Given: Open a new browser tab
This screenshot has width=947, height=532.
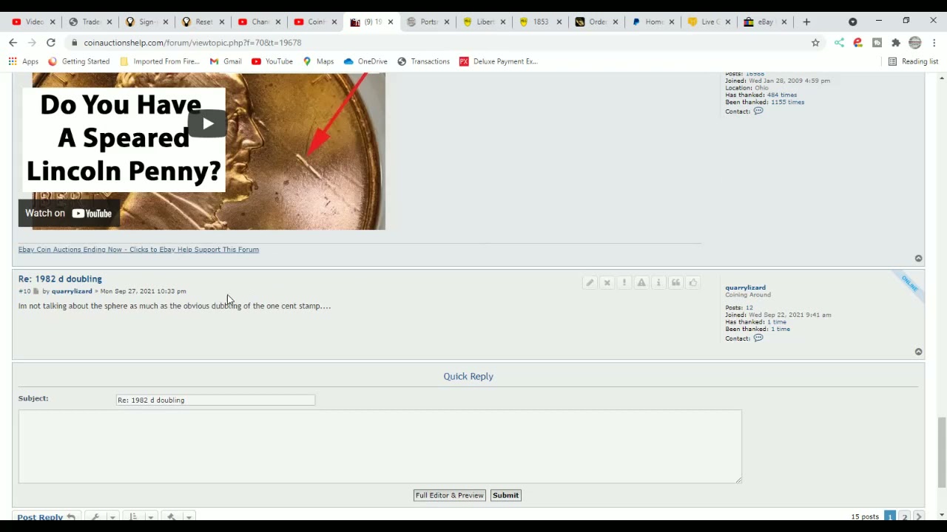Looking at the screenshot, I should click(806, 22).
